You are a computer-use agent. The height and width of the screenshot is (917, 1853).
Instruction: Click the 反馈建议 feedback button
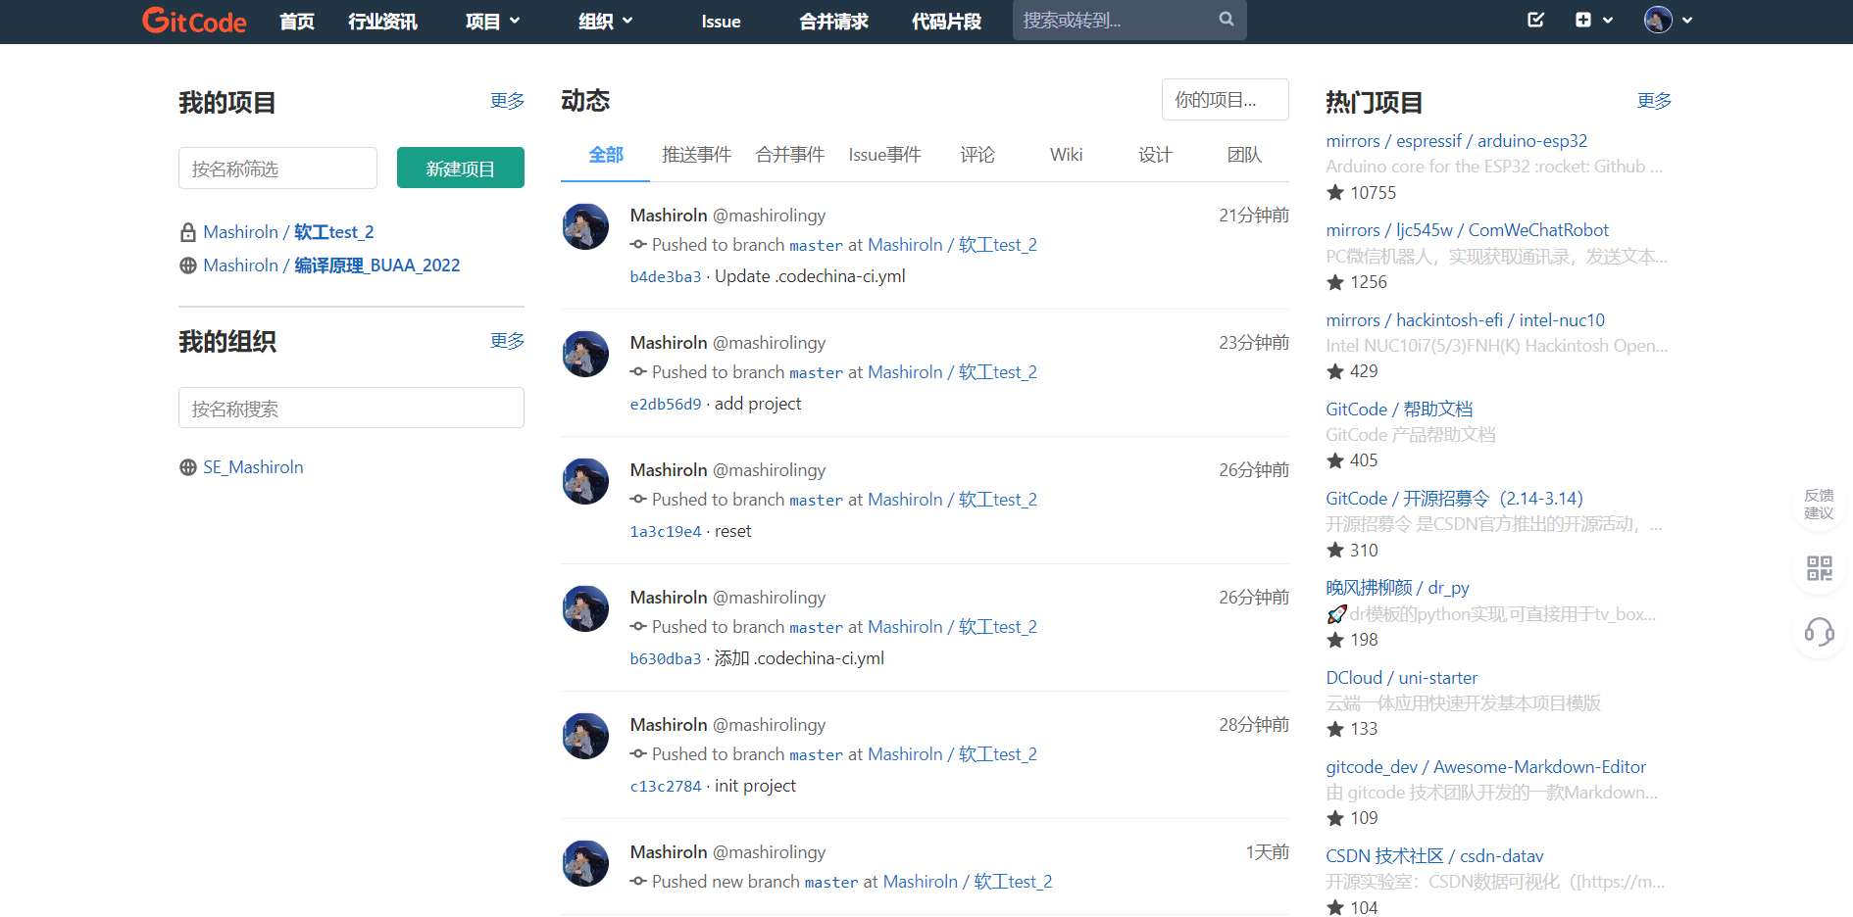[x=1820, y=504]
